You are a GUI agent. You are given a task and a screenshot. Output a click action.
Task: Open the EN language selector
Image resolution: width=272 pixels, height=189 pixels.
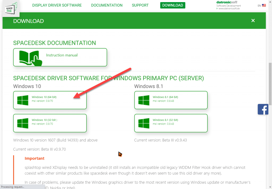click(259, 5)
